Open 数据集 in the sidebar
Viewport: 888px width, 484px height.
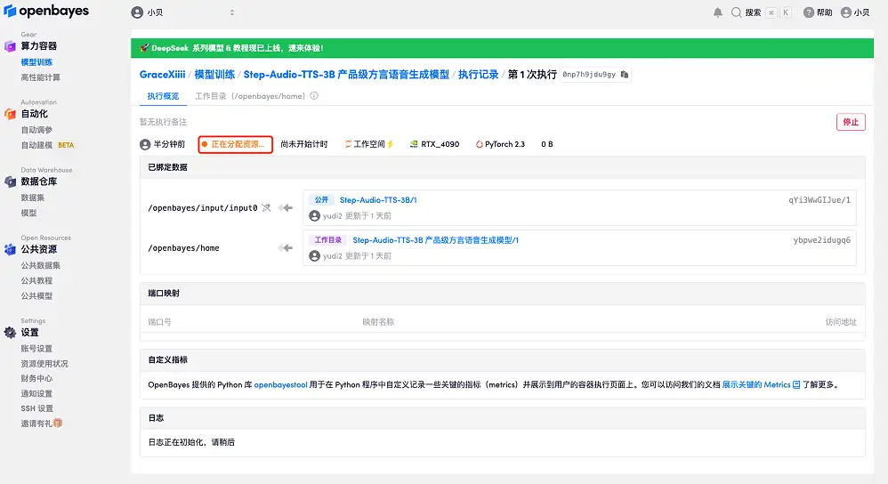32,198
